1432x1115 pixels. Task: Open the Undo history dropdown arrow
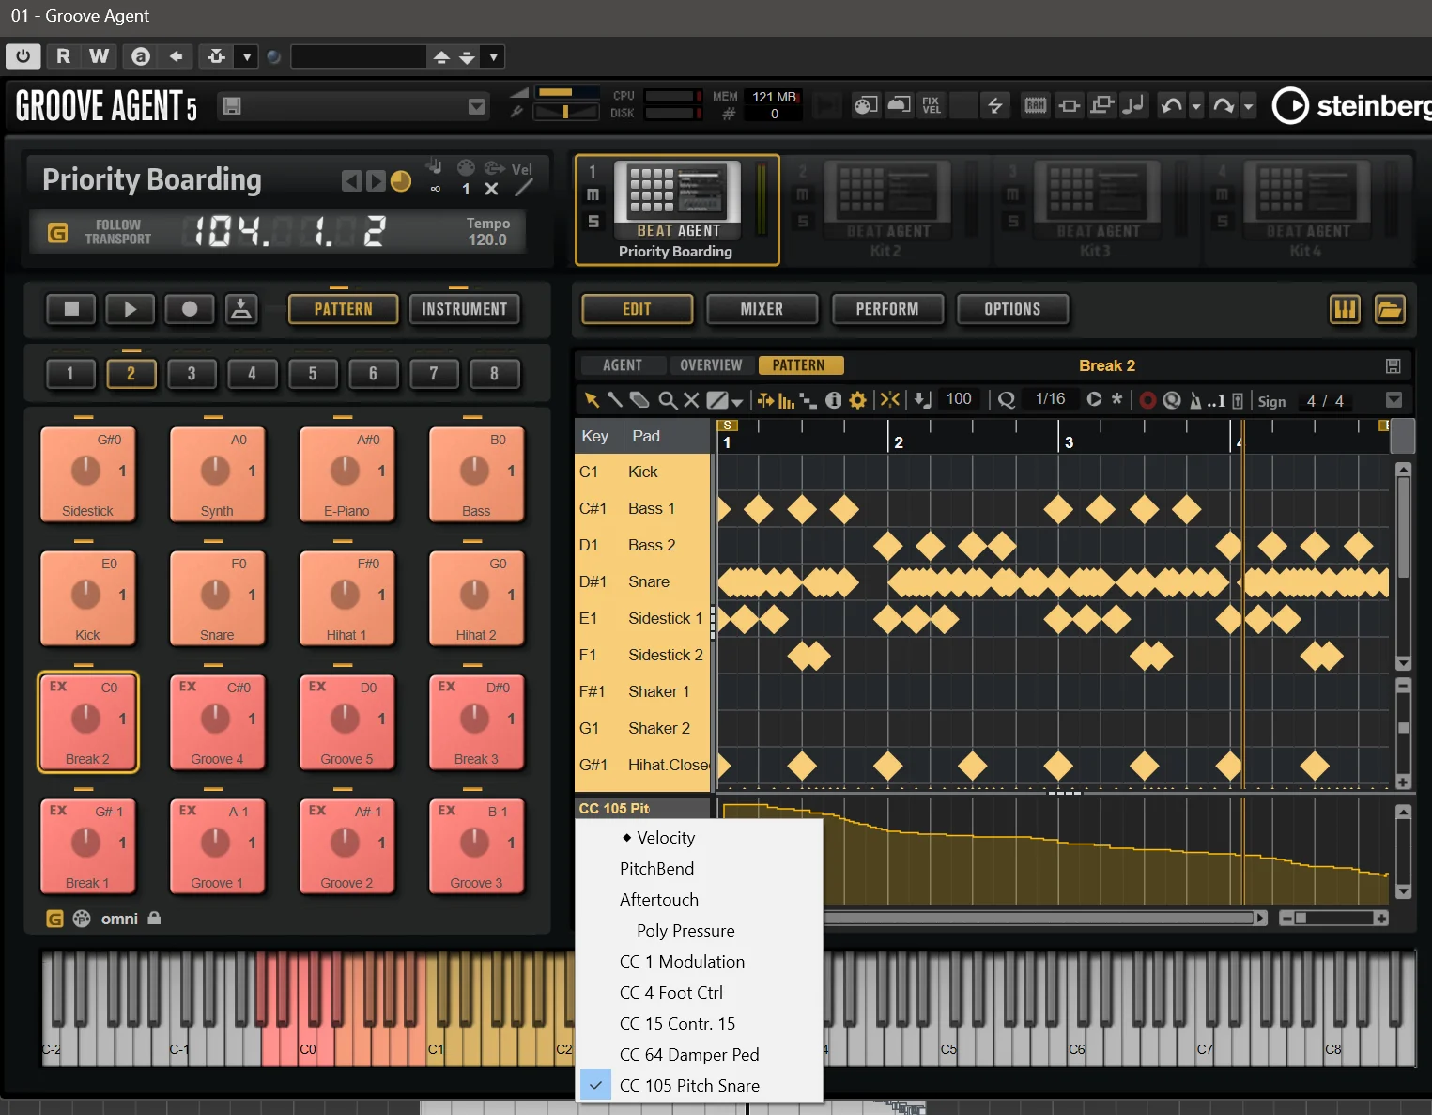(x=1196, y=106)
